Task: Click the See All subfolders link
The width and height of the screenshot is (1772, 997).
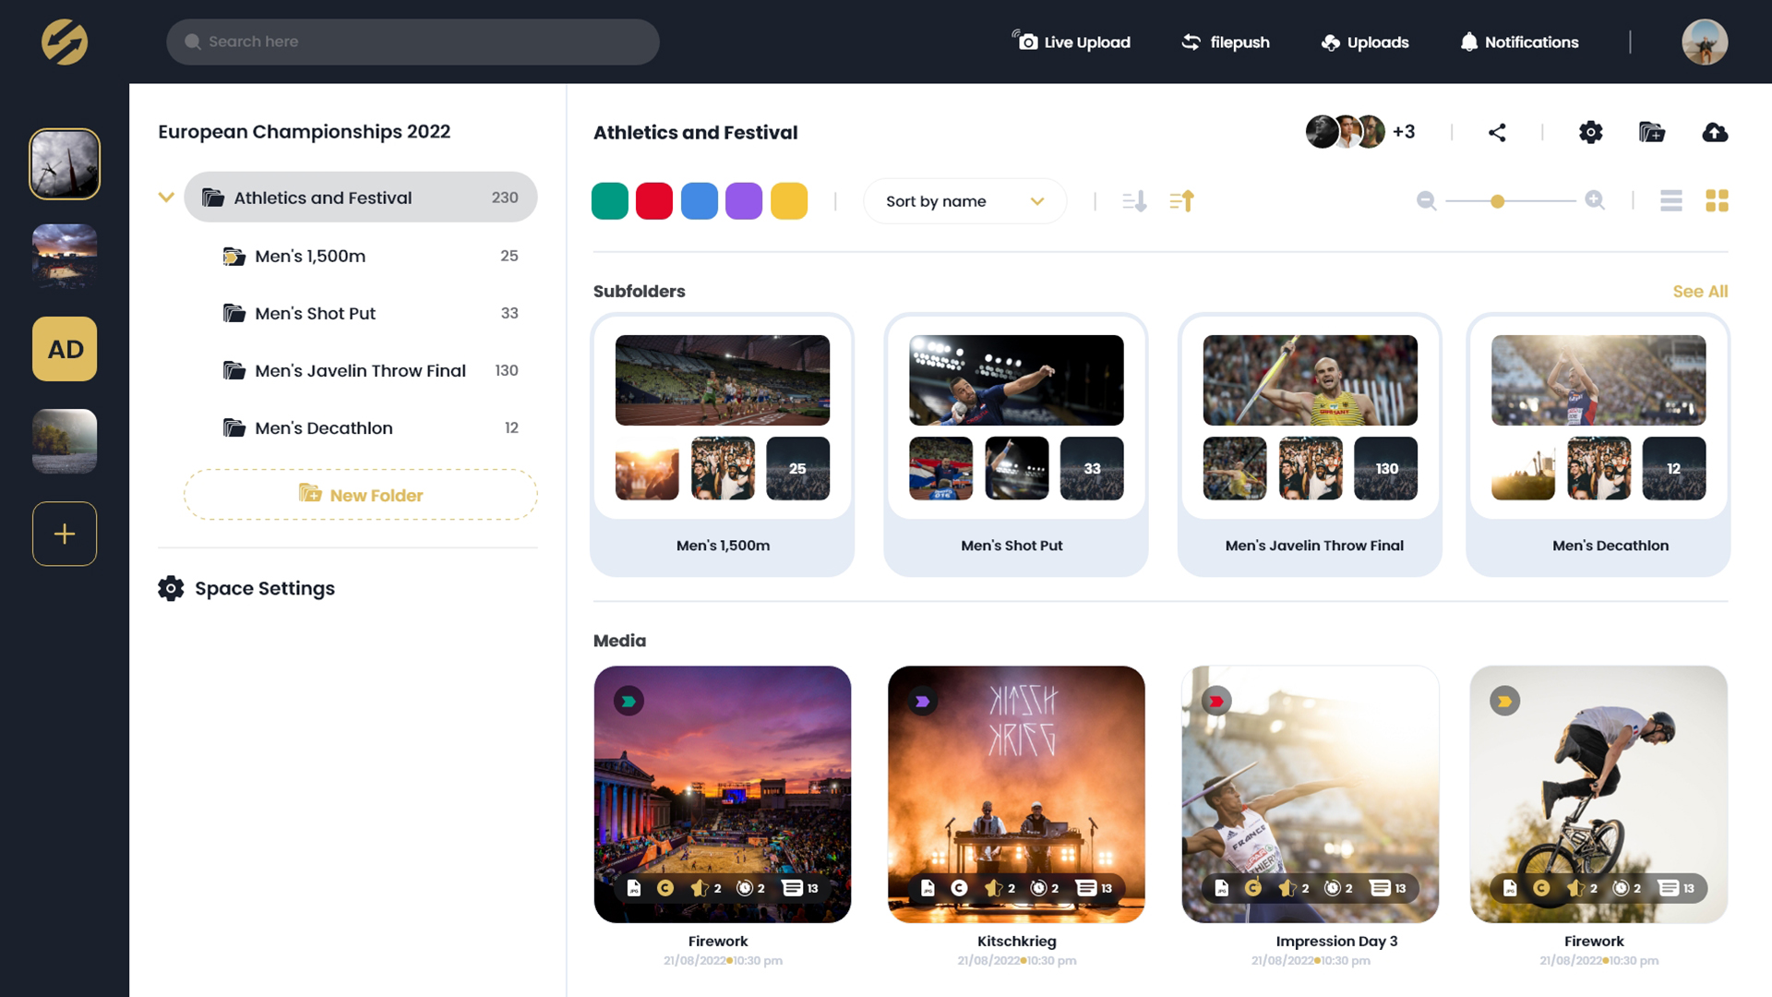Action: point(1699,292)
